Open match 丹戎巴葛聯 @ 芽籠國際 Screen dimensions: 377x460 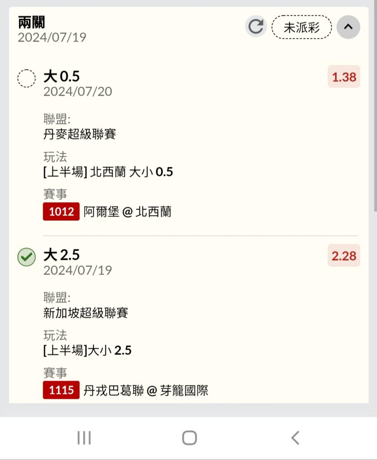(146, 391)
